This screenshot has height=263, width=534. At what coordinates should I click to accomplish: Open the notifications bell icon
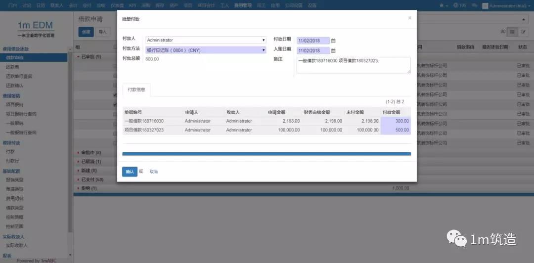442,5
